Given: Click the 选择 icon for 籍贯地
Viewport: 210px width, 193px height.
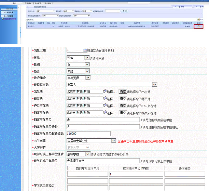Looking at the screenshot, I should pos(105,99).
